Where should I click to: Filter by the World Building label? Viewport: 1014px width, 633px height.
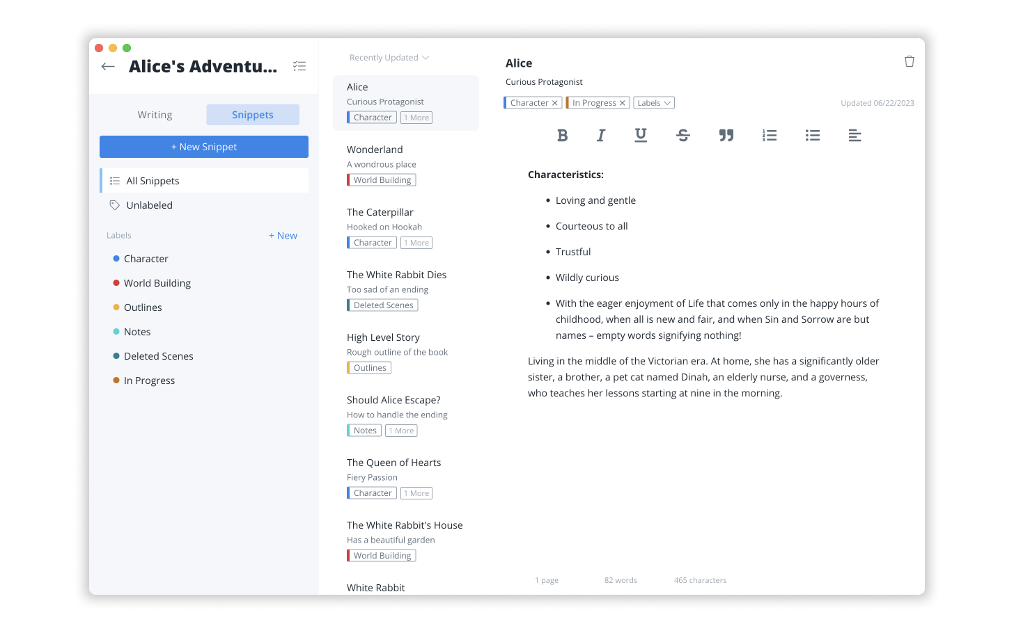(152, 283)
